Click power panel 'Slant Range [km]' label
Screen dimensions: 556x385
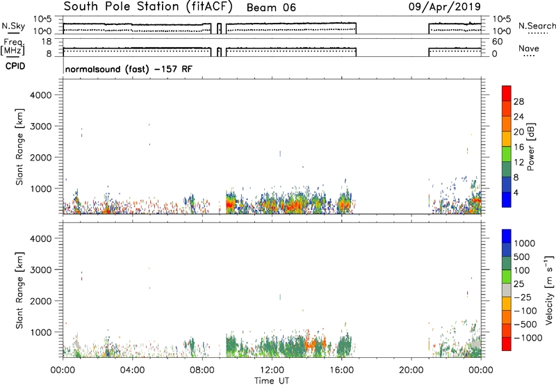19,147
